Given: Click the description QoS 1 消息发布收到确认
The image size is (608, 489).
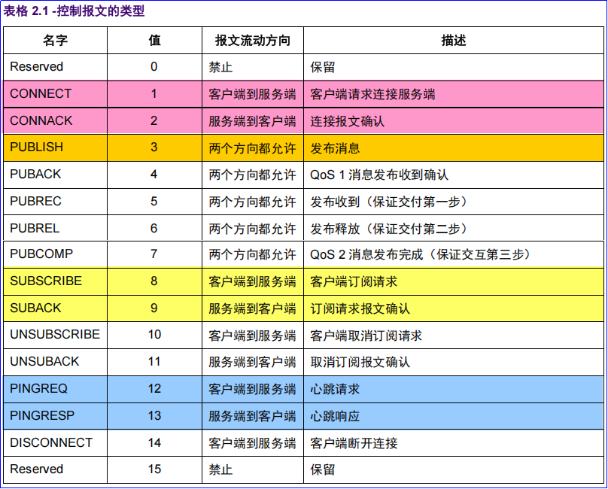Looking at the screenshot, I should tap(379, 175).
